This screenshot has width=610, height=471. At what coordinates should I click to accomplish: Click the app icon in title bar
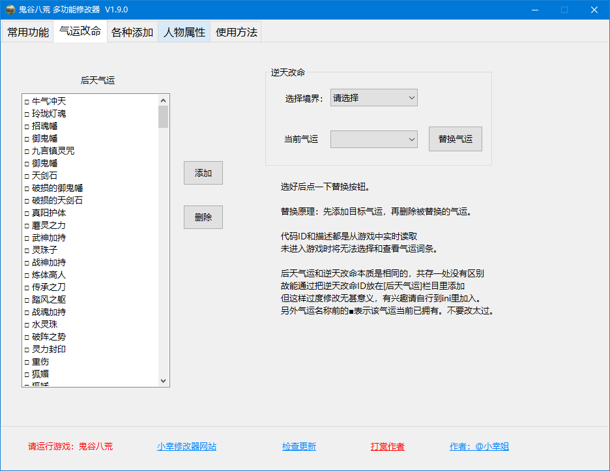click(10, 10)
